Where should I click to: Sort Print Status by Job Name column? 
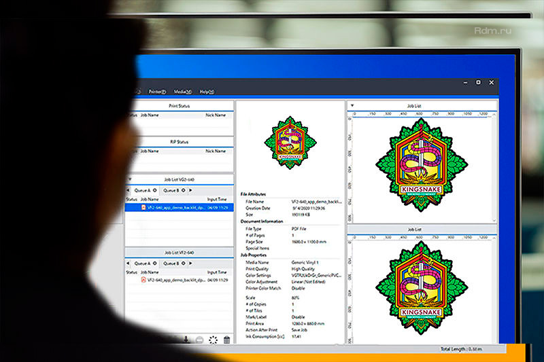150,115
